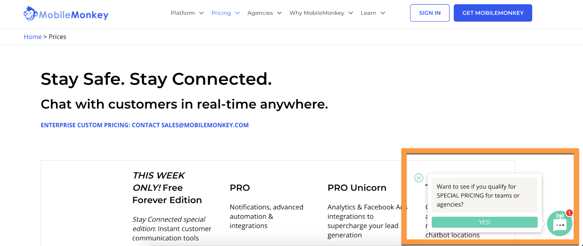This screenshot has width=583, height=246.
Task: Open the Learn navigation menu
Action: point(368,13)
